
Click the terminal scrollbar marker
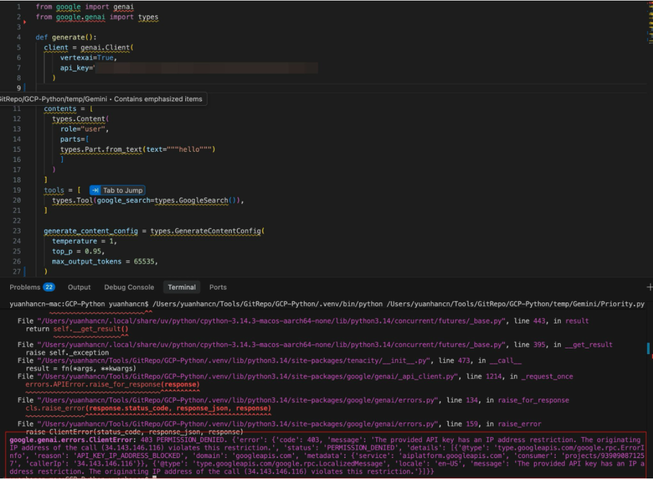click(x=648, y=348)
